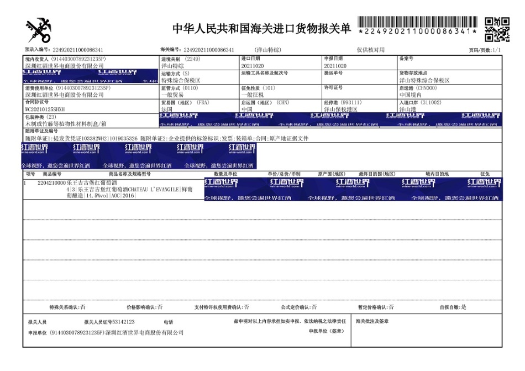The width and height of the screenshot is (525, 371).
Task: Select value 特殊综合保税区 under 运输方式
Action: [x=181, y=80]
